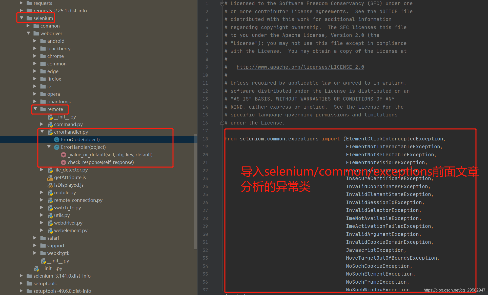
Task: Click the phantomjs folder icon
Action: click(x=43, y=102)
